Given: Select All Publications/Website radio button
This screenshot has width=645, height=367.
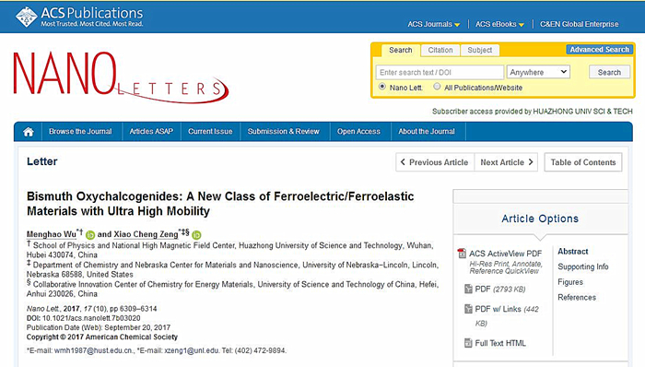Looking at the screenshot, I should point(437,87).
